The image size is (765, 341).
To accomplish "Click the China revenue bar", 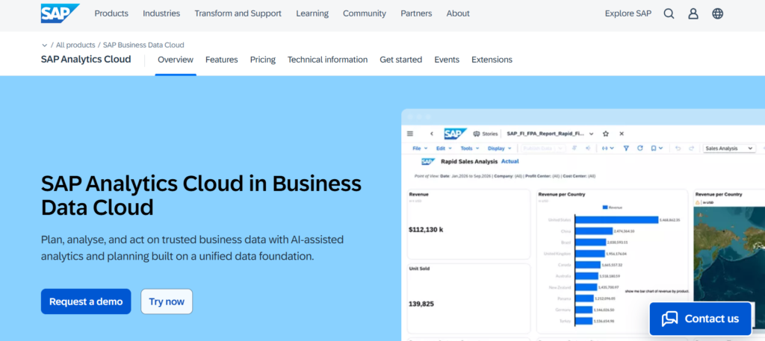I will (x=594, y=231).
